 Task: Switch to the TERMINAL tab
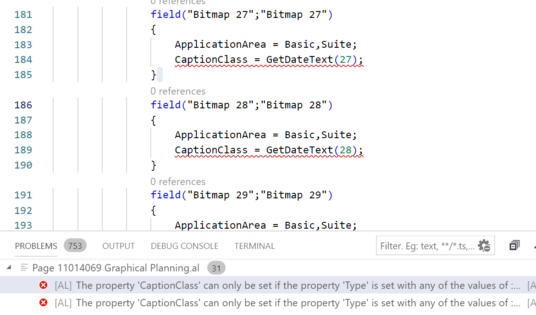point(254,246)
